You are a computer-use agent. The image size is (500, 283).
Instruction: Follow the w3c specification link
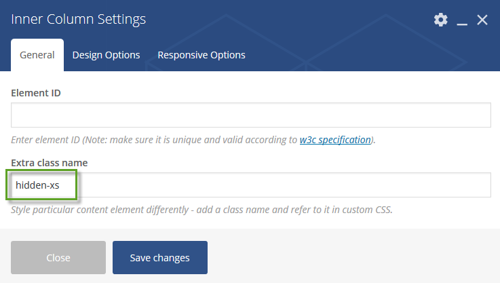pyautogui.click(x=335, y=140)
